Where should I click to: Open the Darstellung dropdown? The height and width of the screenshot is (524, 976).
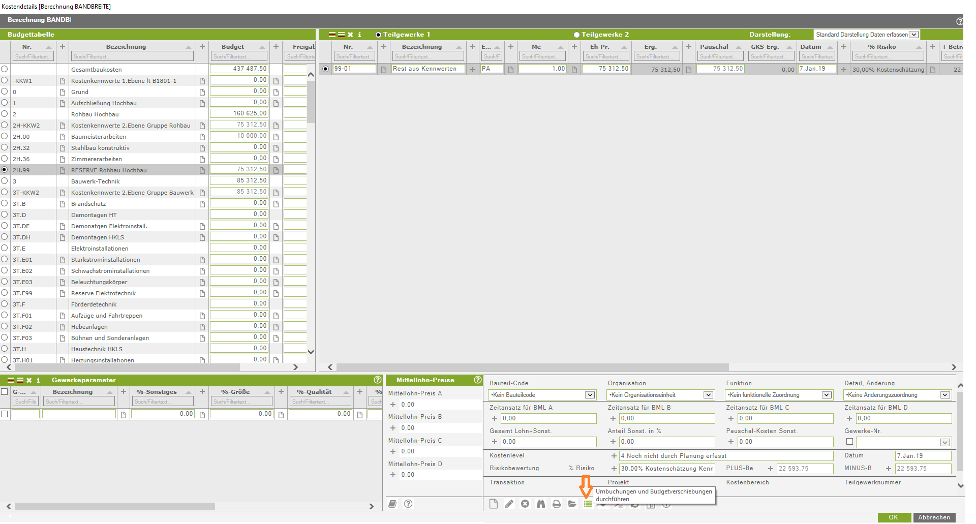[x=913, y=35]
